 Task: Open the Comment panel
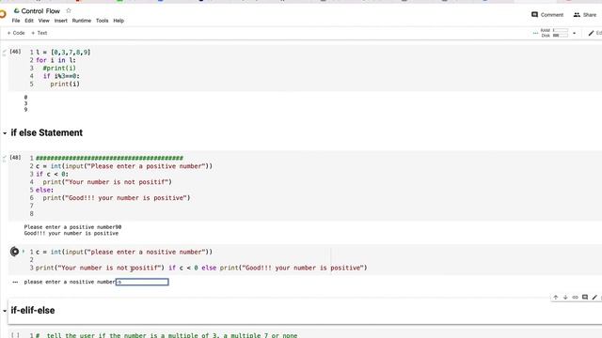547,15
